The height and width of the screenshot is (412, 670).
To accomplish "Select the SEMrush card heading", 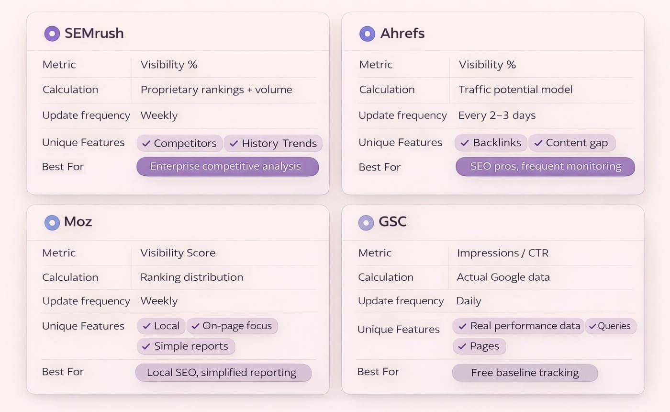I will (x=94, y=34).
